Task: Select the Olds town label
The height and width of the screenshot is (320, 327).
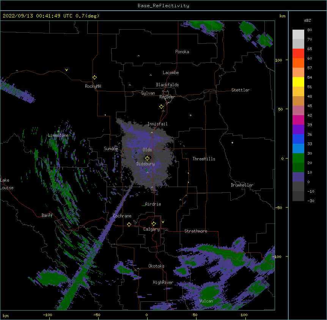Action: (147, 150)
